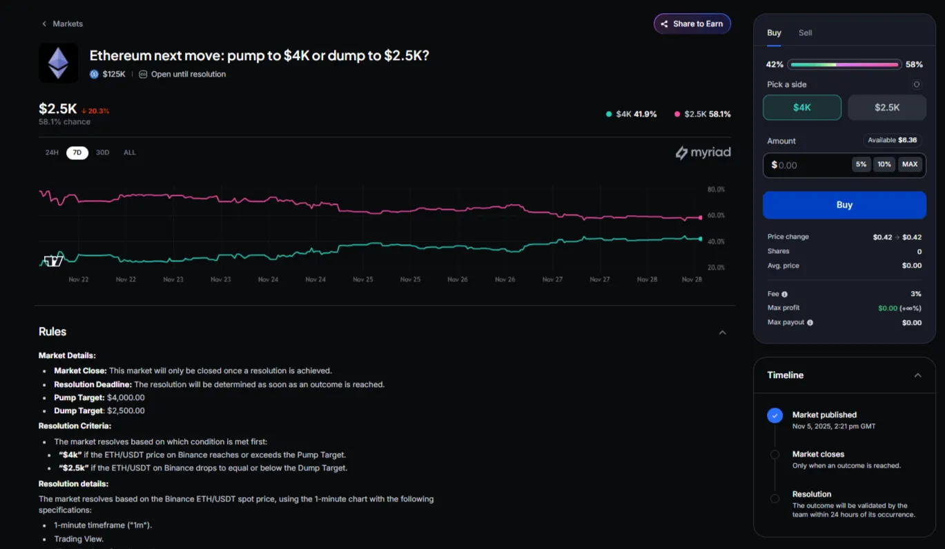The height and width of the screenshot is (549, 945).
Task: Click the Ethereum logo icon
Action: [x=58, y=63]
